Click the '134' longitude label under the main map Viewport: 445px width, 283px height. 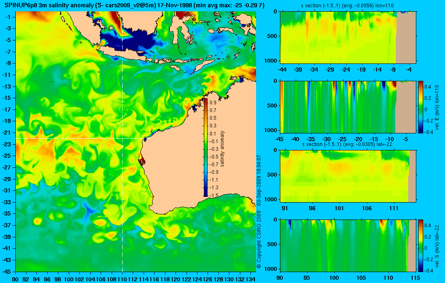[250, 279]
